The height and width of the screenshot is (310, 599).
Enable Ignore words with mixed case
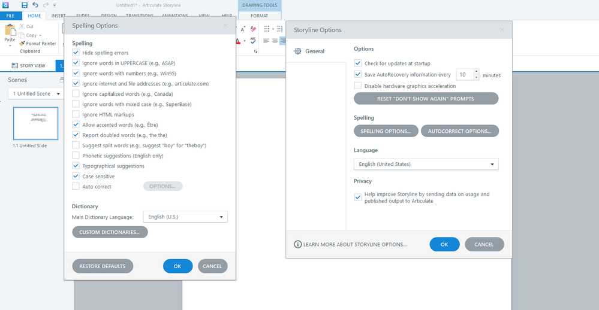point(76,104)
